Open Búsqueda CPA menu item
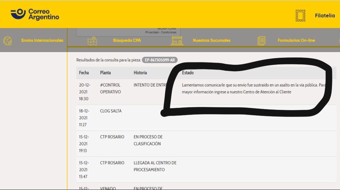The width and height of the screenshot is (340, 190). [x=127, y=40]
